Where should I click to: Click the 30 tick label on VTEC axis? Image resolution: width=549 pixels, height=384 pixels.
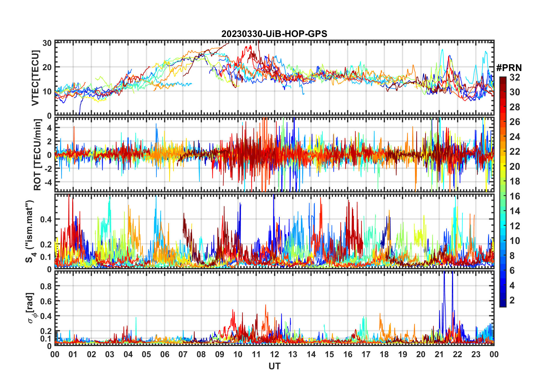pyautogui.click(x=47, y=43)
